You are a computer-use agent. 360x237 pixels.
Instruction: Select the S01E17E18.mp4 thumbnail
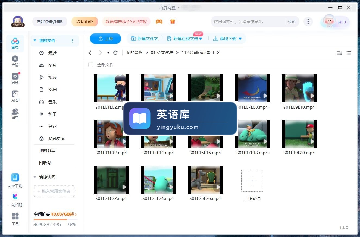point(252,134)
